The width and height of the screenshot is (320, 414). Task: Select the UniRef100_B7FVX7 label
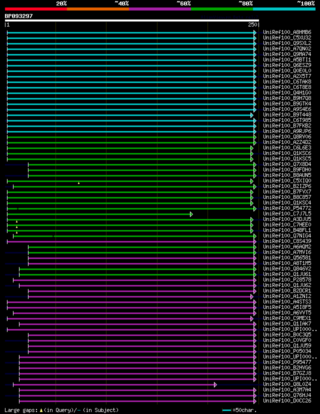click(x=287, y=191)
